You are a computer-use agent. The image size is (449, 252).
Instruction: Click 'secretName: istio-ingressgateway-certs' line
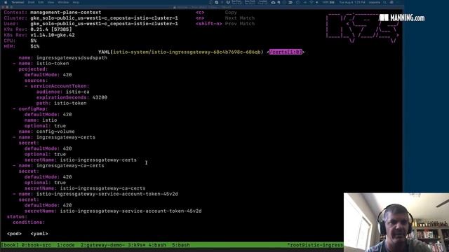(x=81, y=160)
